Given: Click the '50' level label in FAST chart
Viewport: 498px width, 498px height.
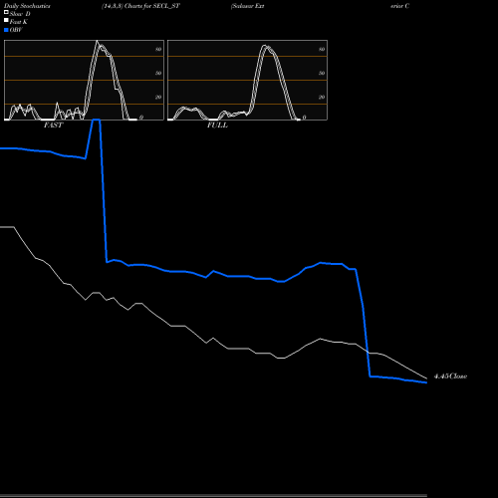Looking at the screenshot, I should click(x=158, y=73).
